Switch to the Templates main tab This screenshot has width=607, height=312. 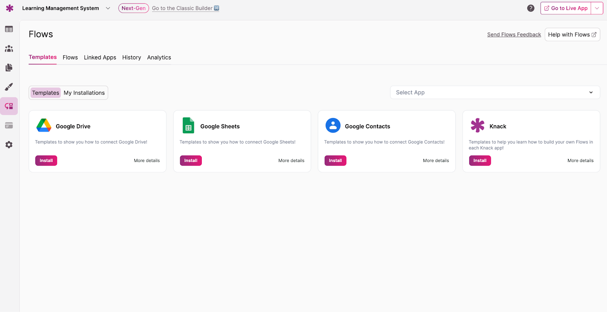[x=42, y=57]
